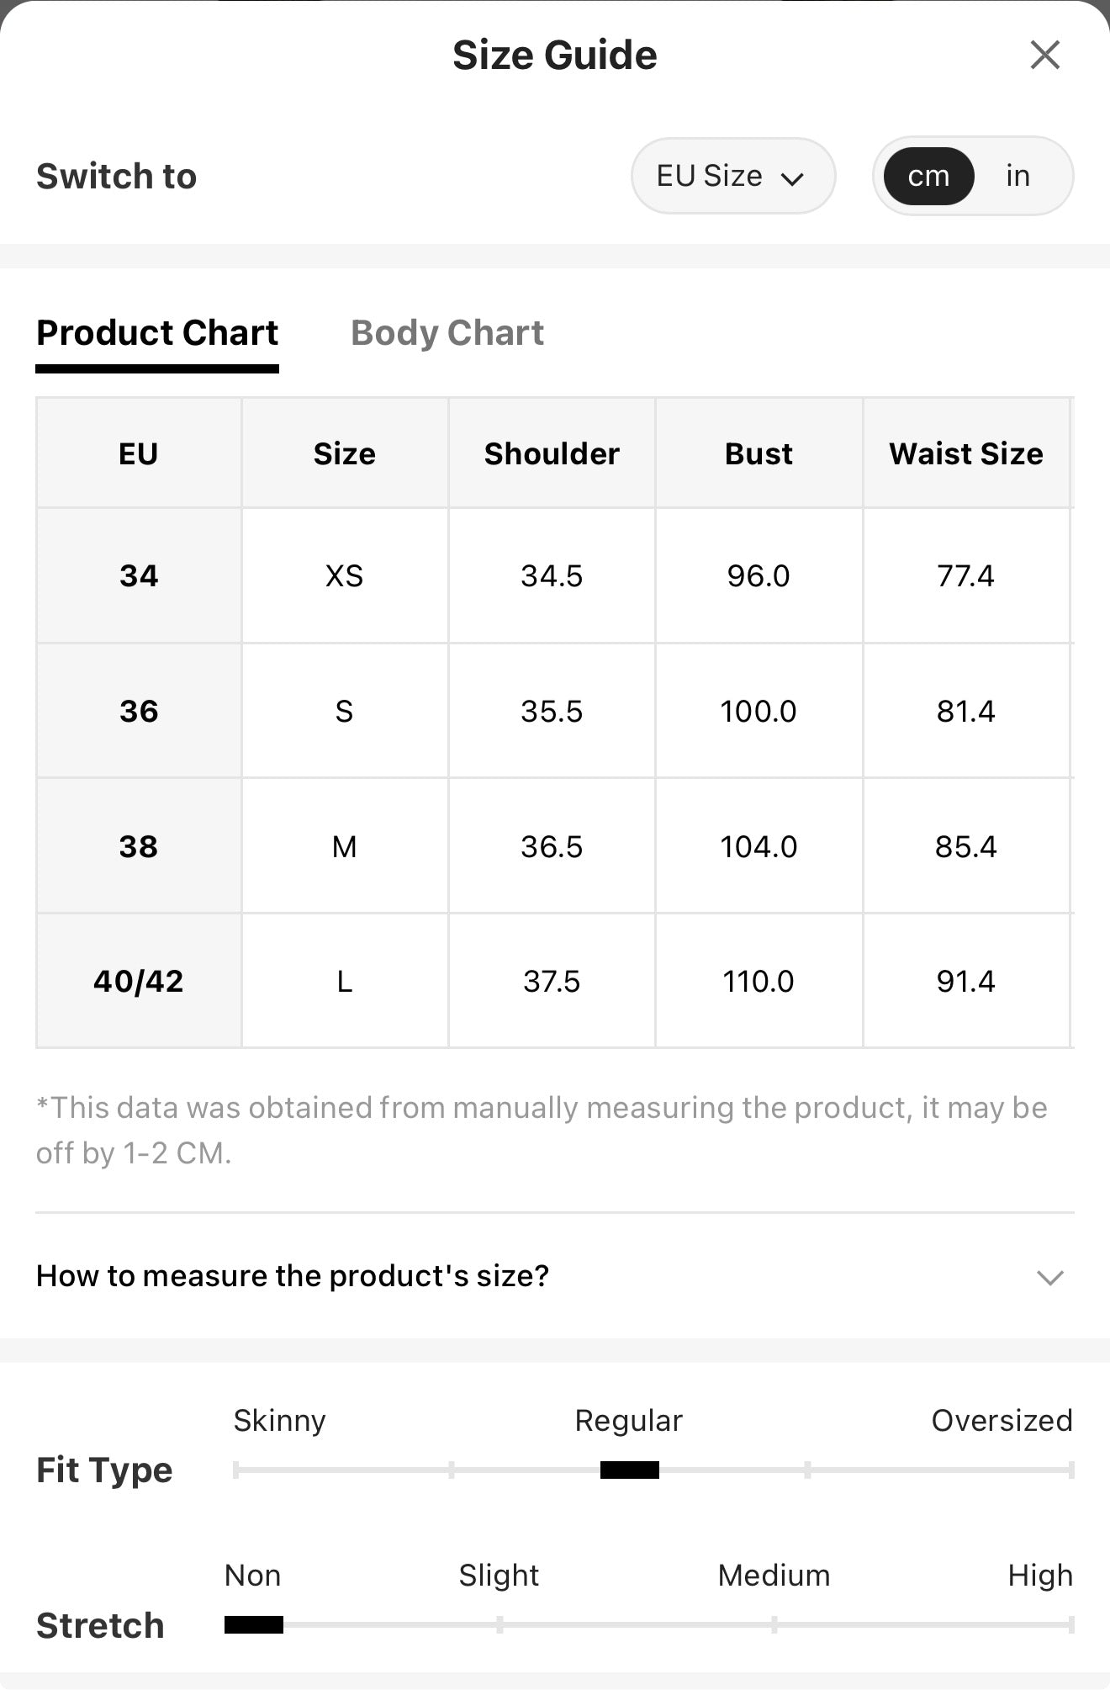Select the EU 40/42 row header

[139, 981]
